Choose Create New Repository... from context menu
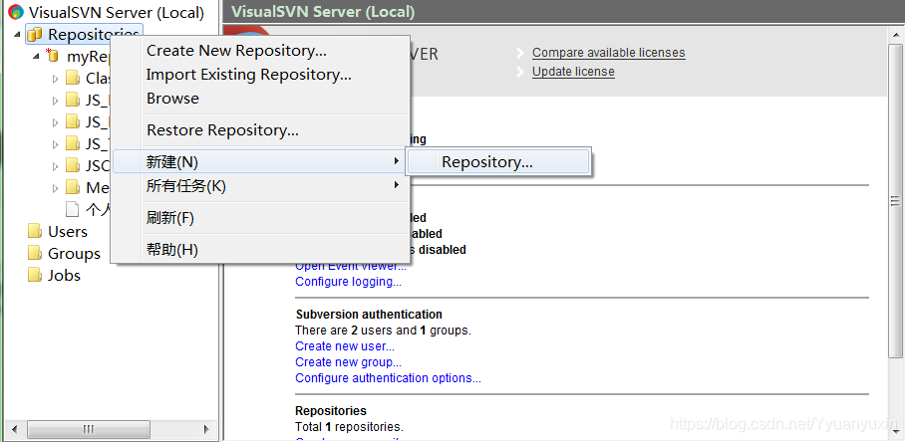906x442 pixels. point(260,51)
